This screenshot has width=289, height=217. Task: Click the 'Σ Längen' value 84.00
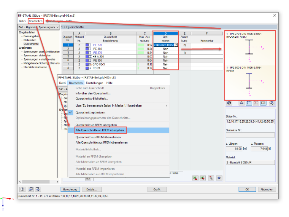234,149
